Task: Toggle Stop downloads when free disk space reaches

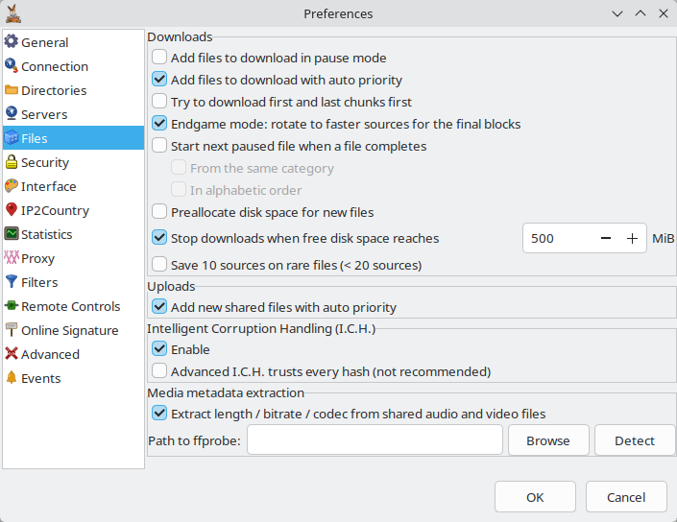Action: (x=159, y=237)
